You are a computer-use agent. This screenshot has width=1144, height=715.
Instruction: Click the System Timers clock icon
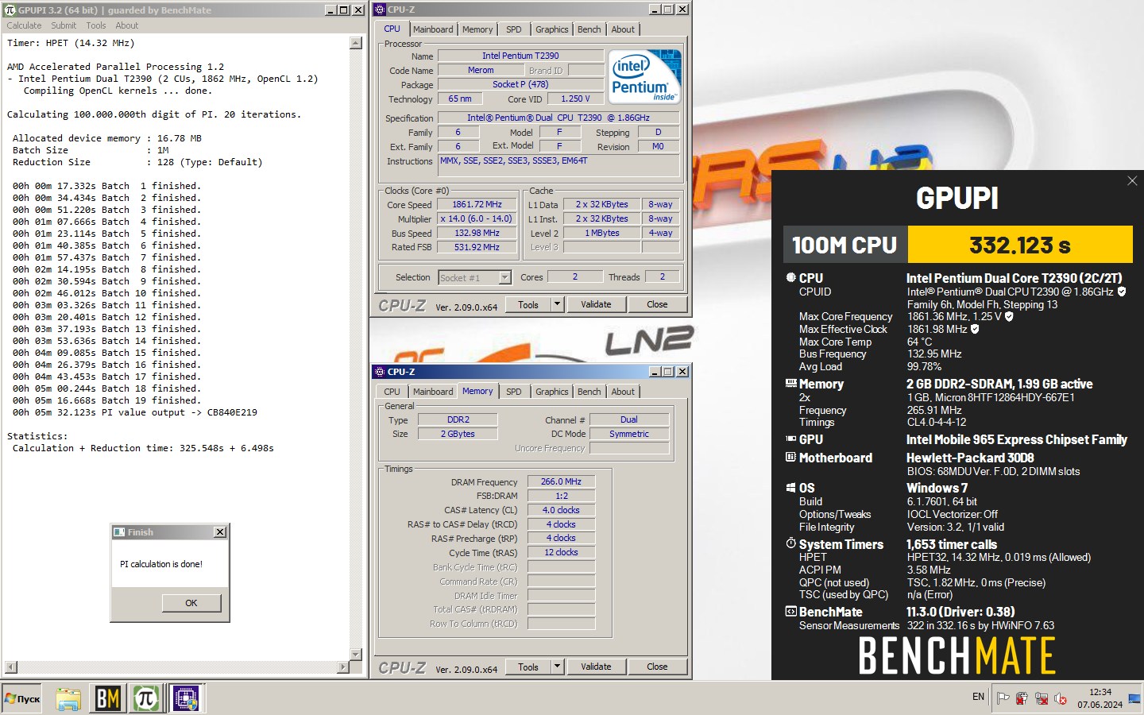(x=790, y=543)
